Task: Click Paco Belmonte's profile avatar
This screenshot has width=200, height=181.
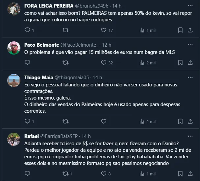Action: pyautogui.click(x=14, y=48)
